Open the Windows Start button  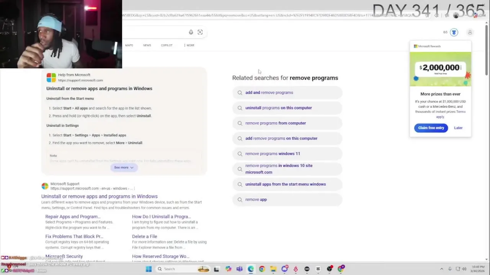click(x=149, y=269)
